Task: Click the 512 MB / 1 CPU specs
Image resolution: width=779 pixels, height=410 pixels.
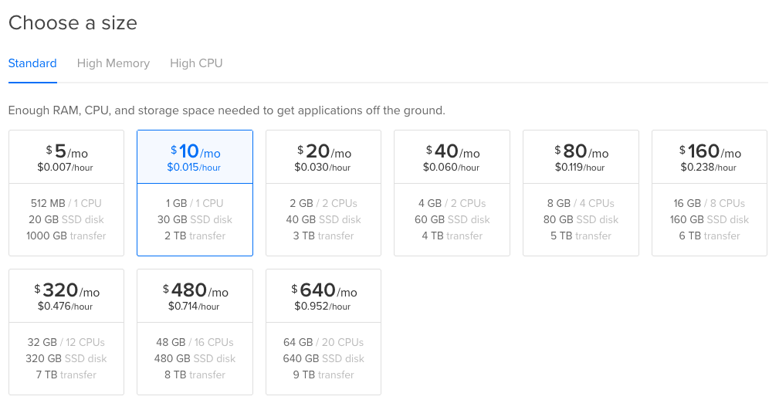Action: (66, 203)
